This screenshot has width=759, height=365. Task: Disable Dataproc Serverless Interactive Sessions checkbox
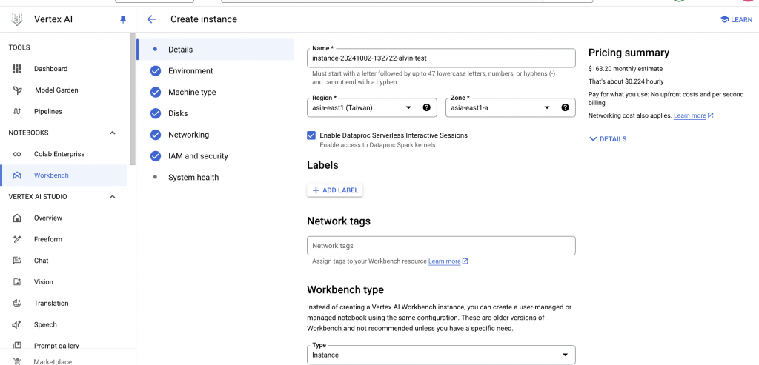(311, 135)
